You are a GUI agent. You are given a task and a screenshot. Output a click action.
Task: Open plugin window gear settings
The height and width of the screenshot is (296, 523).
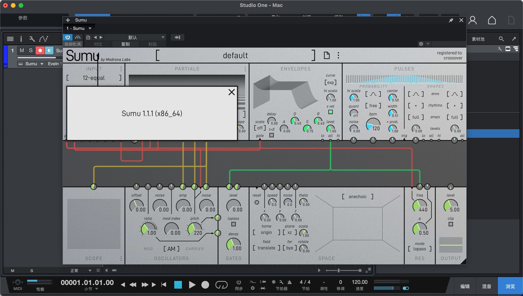tap(421, 44)
